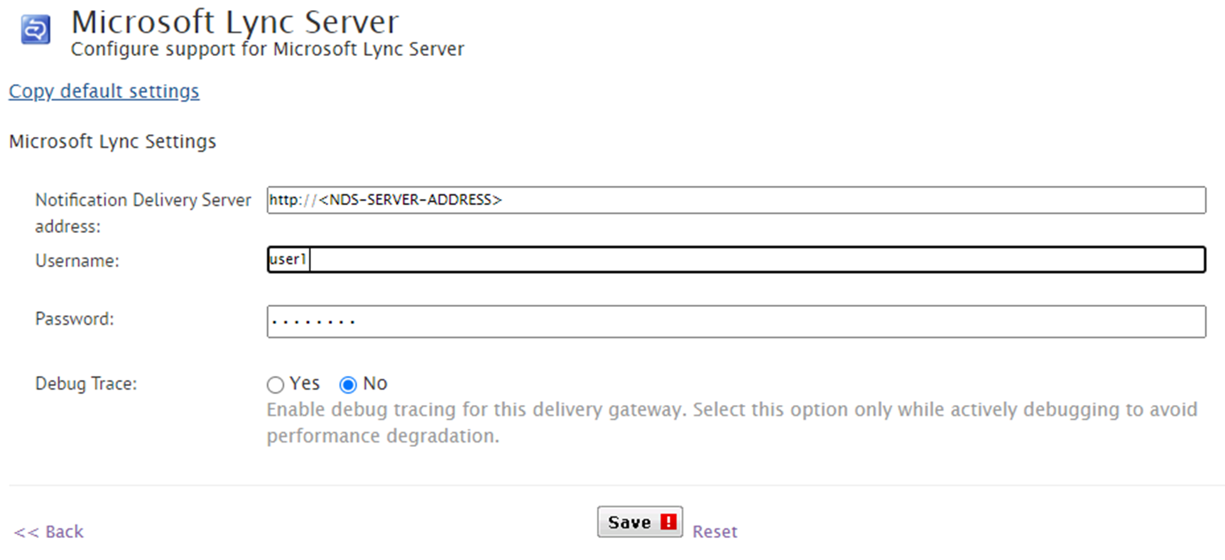
Task: Open the Copy default settings link
Action: tap(104, 91)
